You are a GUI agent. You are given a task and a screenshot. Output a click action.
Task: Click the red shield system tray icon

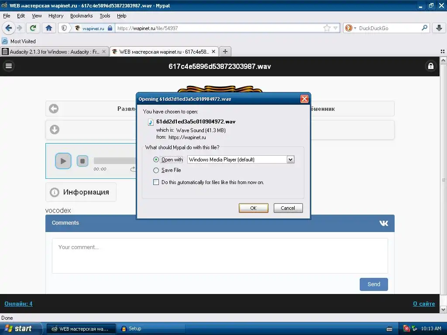(x=406, y=328)
